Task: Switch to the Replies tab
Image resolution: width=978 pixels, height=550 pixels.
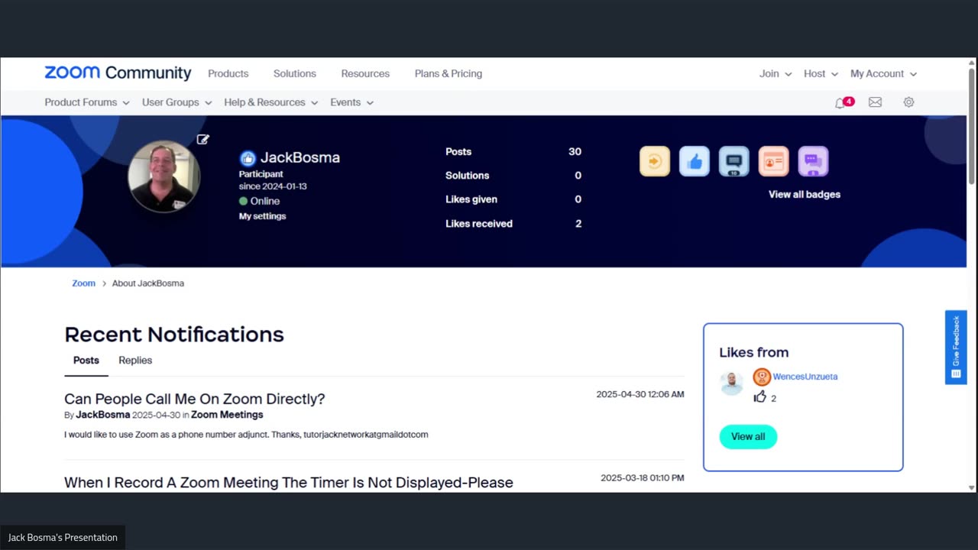Action: click(x=135, y=361)
